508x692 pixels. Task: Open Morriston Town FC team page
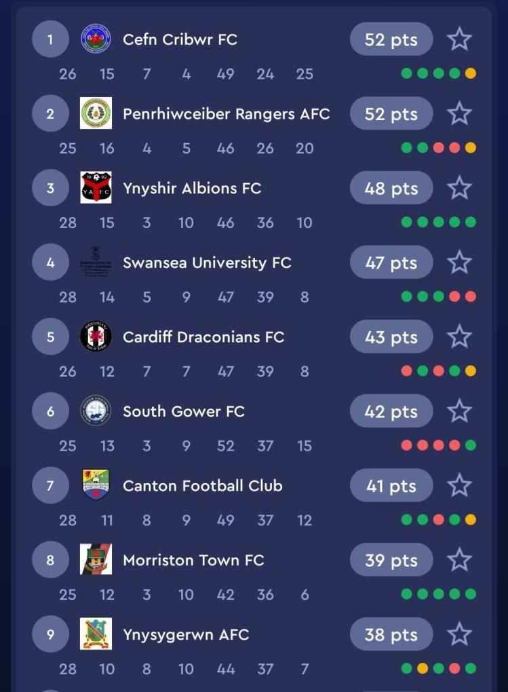193,560
